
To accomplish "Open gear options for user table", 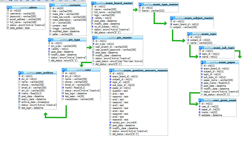I will pyautogui.click(x=66, y=70).
